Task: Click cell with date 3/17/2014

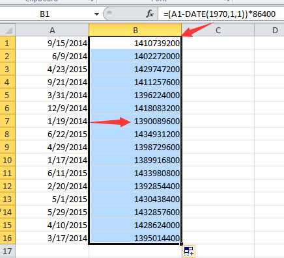Action: [x=52, y=238]
